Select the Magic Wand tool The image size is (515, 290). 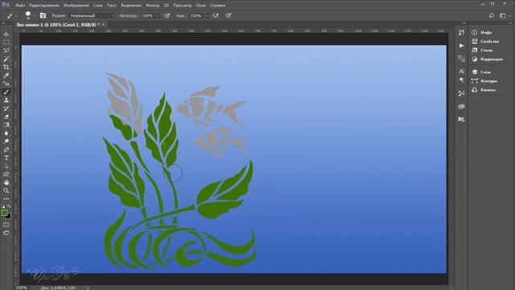(x=6, y=59)
